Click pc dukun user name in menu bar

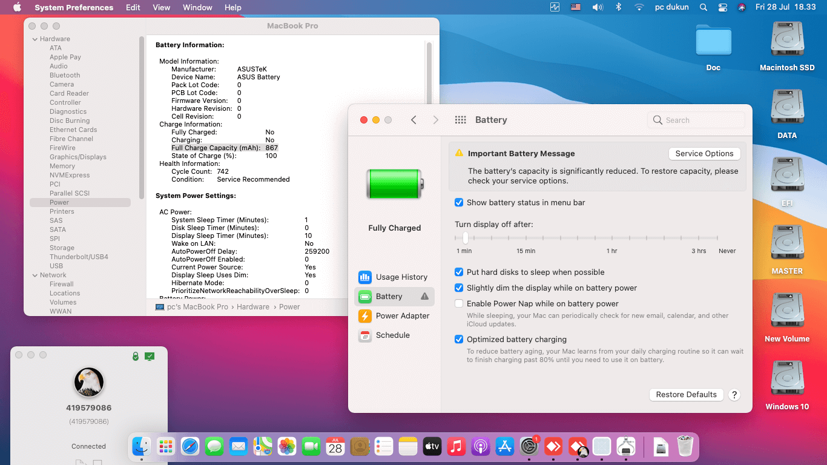673,7
